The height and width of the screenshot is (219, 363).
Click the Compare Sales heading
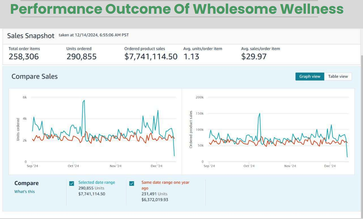[34, 76]
